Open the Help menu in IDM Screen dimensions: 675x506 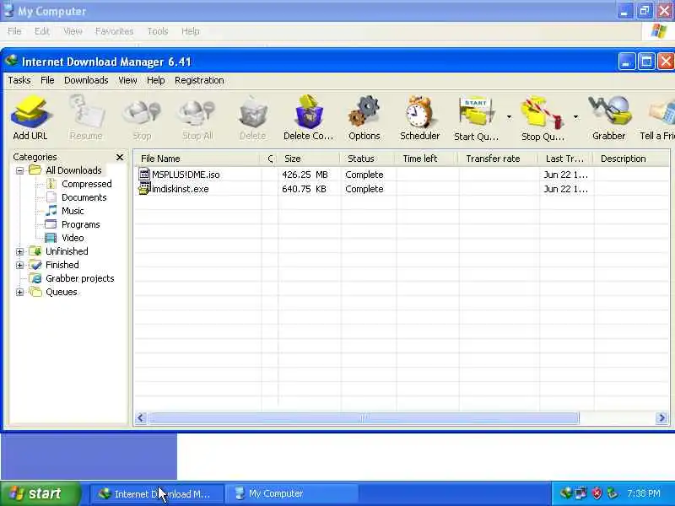click(x=156, y=80)
